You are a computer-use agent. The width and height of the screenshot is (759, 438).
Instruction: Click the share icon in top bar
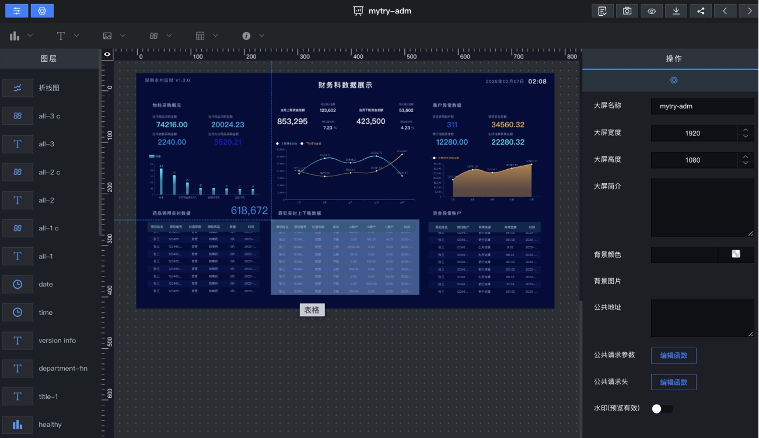(x=701, y=10)
